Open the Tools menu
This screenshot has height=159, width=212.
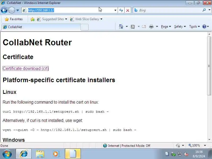click(195, 26)
